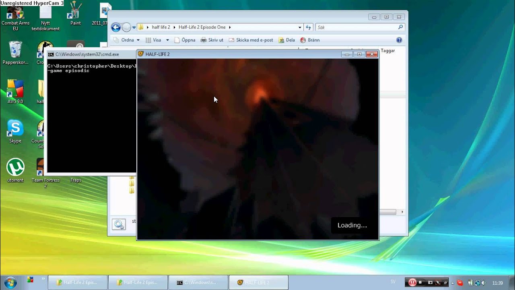Viewport: 515px width, 290px height.
Task: Minimize the HALF-LIFE 2 game window
Action: pos(347,54)
